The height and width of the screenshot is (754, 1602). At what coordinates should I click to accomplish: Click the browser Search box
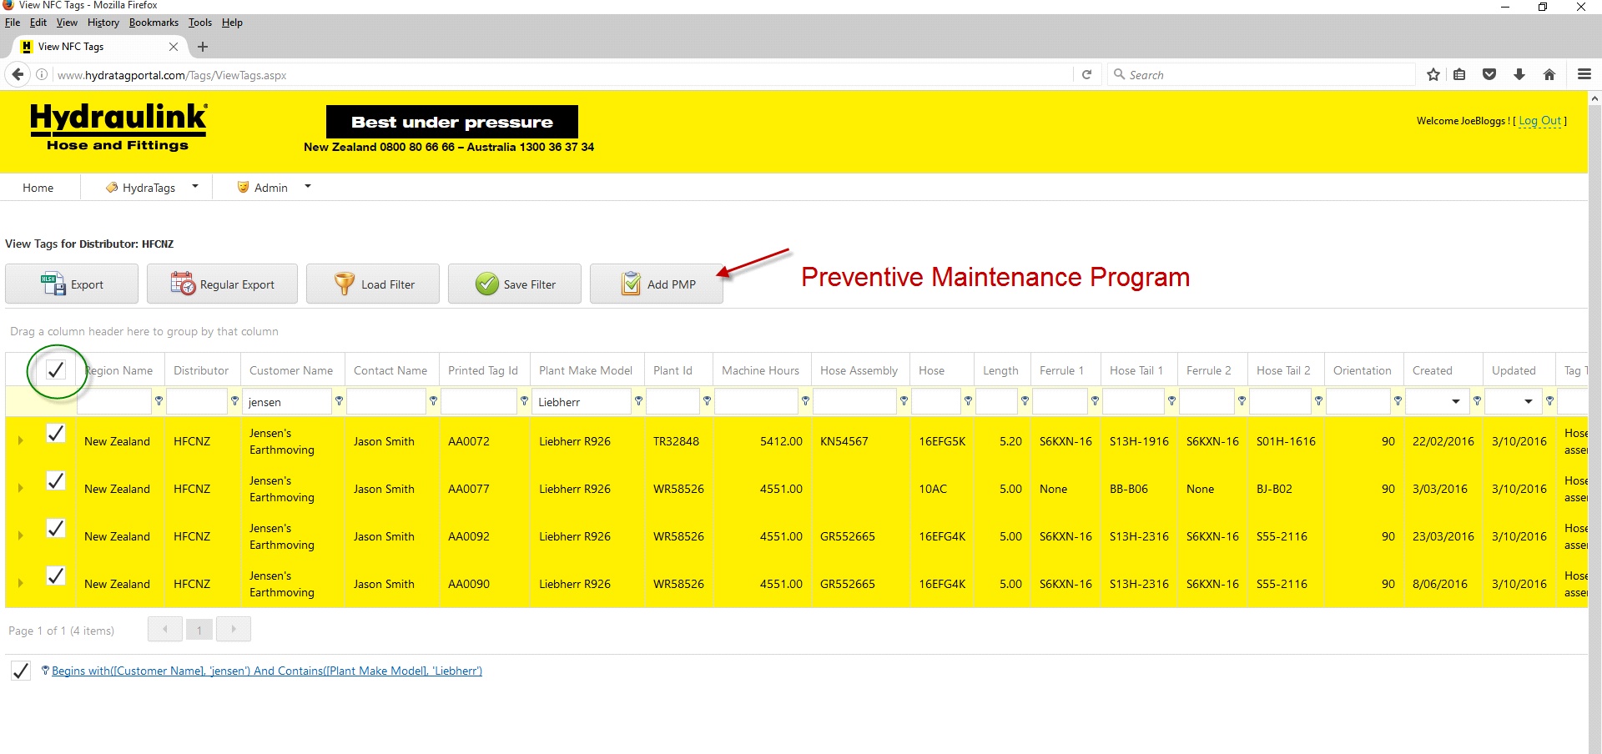[x=1261, y=74]
